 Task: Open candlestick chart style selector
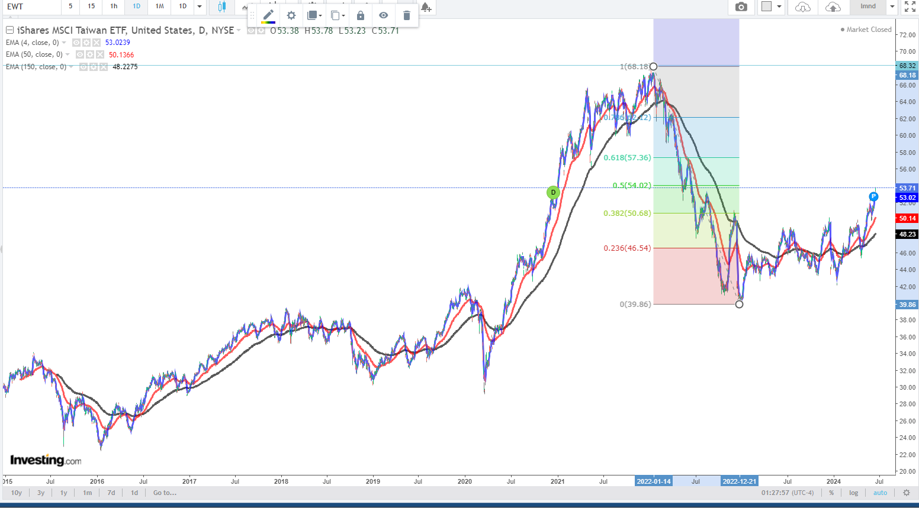(x=222, y=7)
